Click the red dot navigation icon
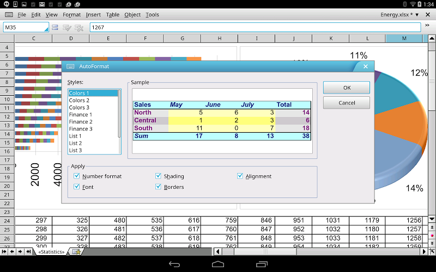The height and width of the screenshot is (272, 436). [x=432, y=236]
